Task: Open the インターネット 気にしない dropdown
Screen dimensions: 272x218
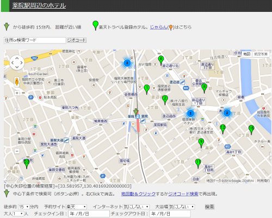Action: point(136,207)
